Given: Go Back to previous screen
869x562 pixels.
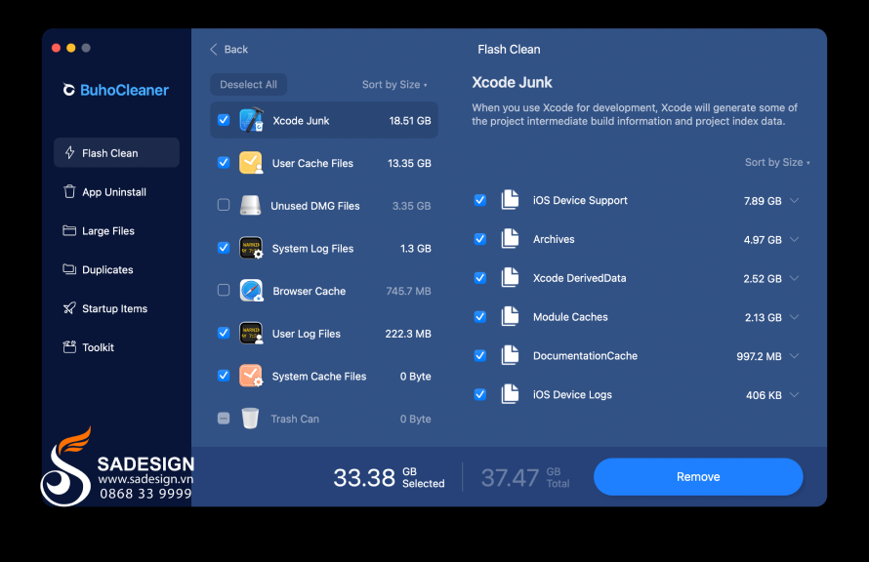Looking at the screenshot, I should pos(228,50).
